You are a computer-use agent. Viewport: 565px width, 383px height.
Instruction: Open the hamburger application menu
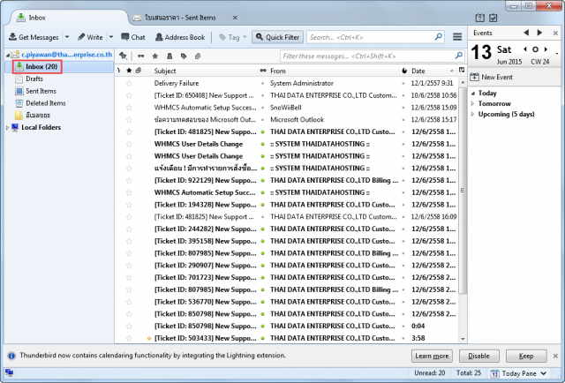point(457,37)
